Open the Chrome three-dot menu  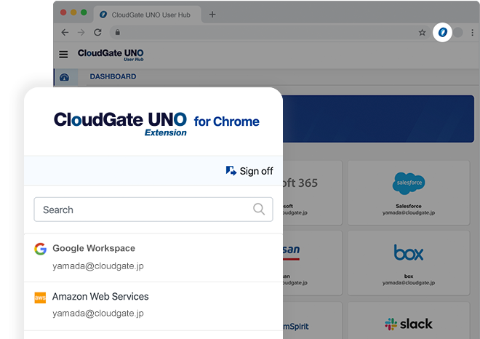pos(473,33)
